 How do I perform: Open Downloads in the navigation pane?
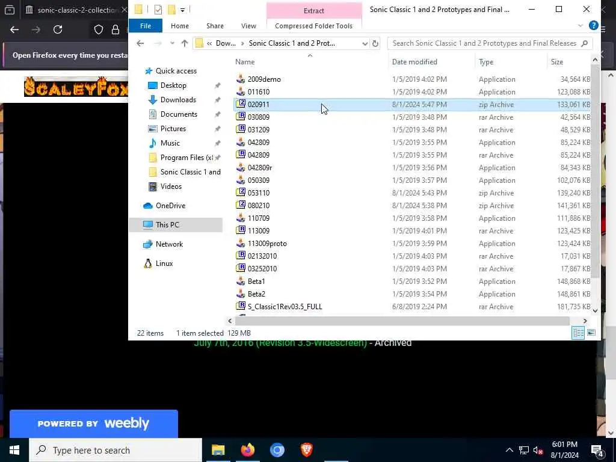[x=178, y=100]
